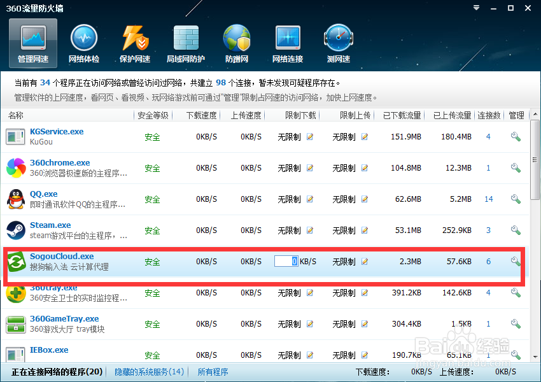Open manage wrench for 360tray.exe
Screen dimensions: 541x382
516,292
